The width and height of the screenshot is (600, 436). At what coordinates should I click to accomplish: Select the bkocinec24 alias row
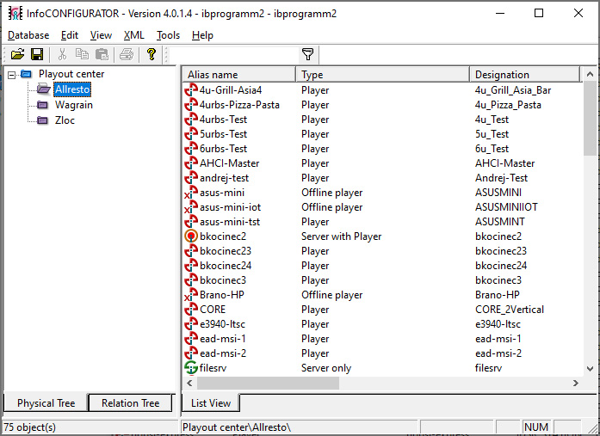click(x=226, y=266)
